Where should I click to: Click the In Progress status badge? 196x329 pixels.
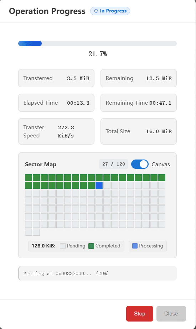[110, 11]
